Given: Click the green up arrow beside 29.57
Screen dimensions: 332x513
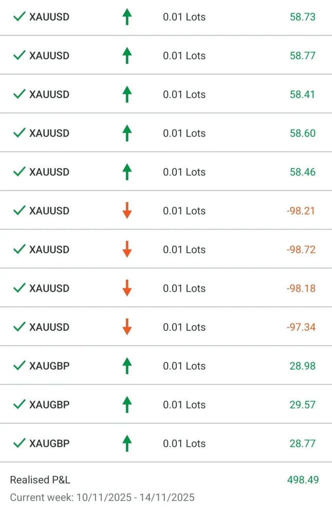Looking at the screenshot, I should pos(127,405).
